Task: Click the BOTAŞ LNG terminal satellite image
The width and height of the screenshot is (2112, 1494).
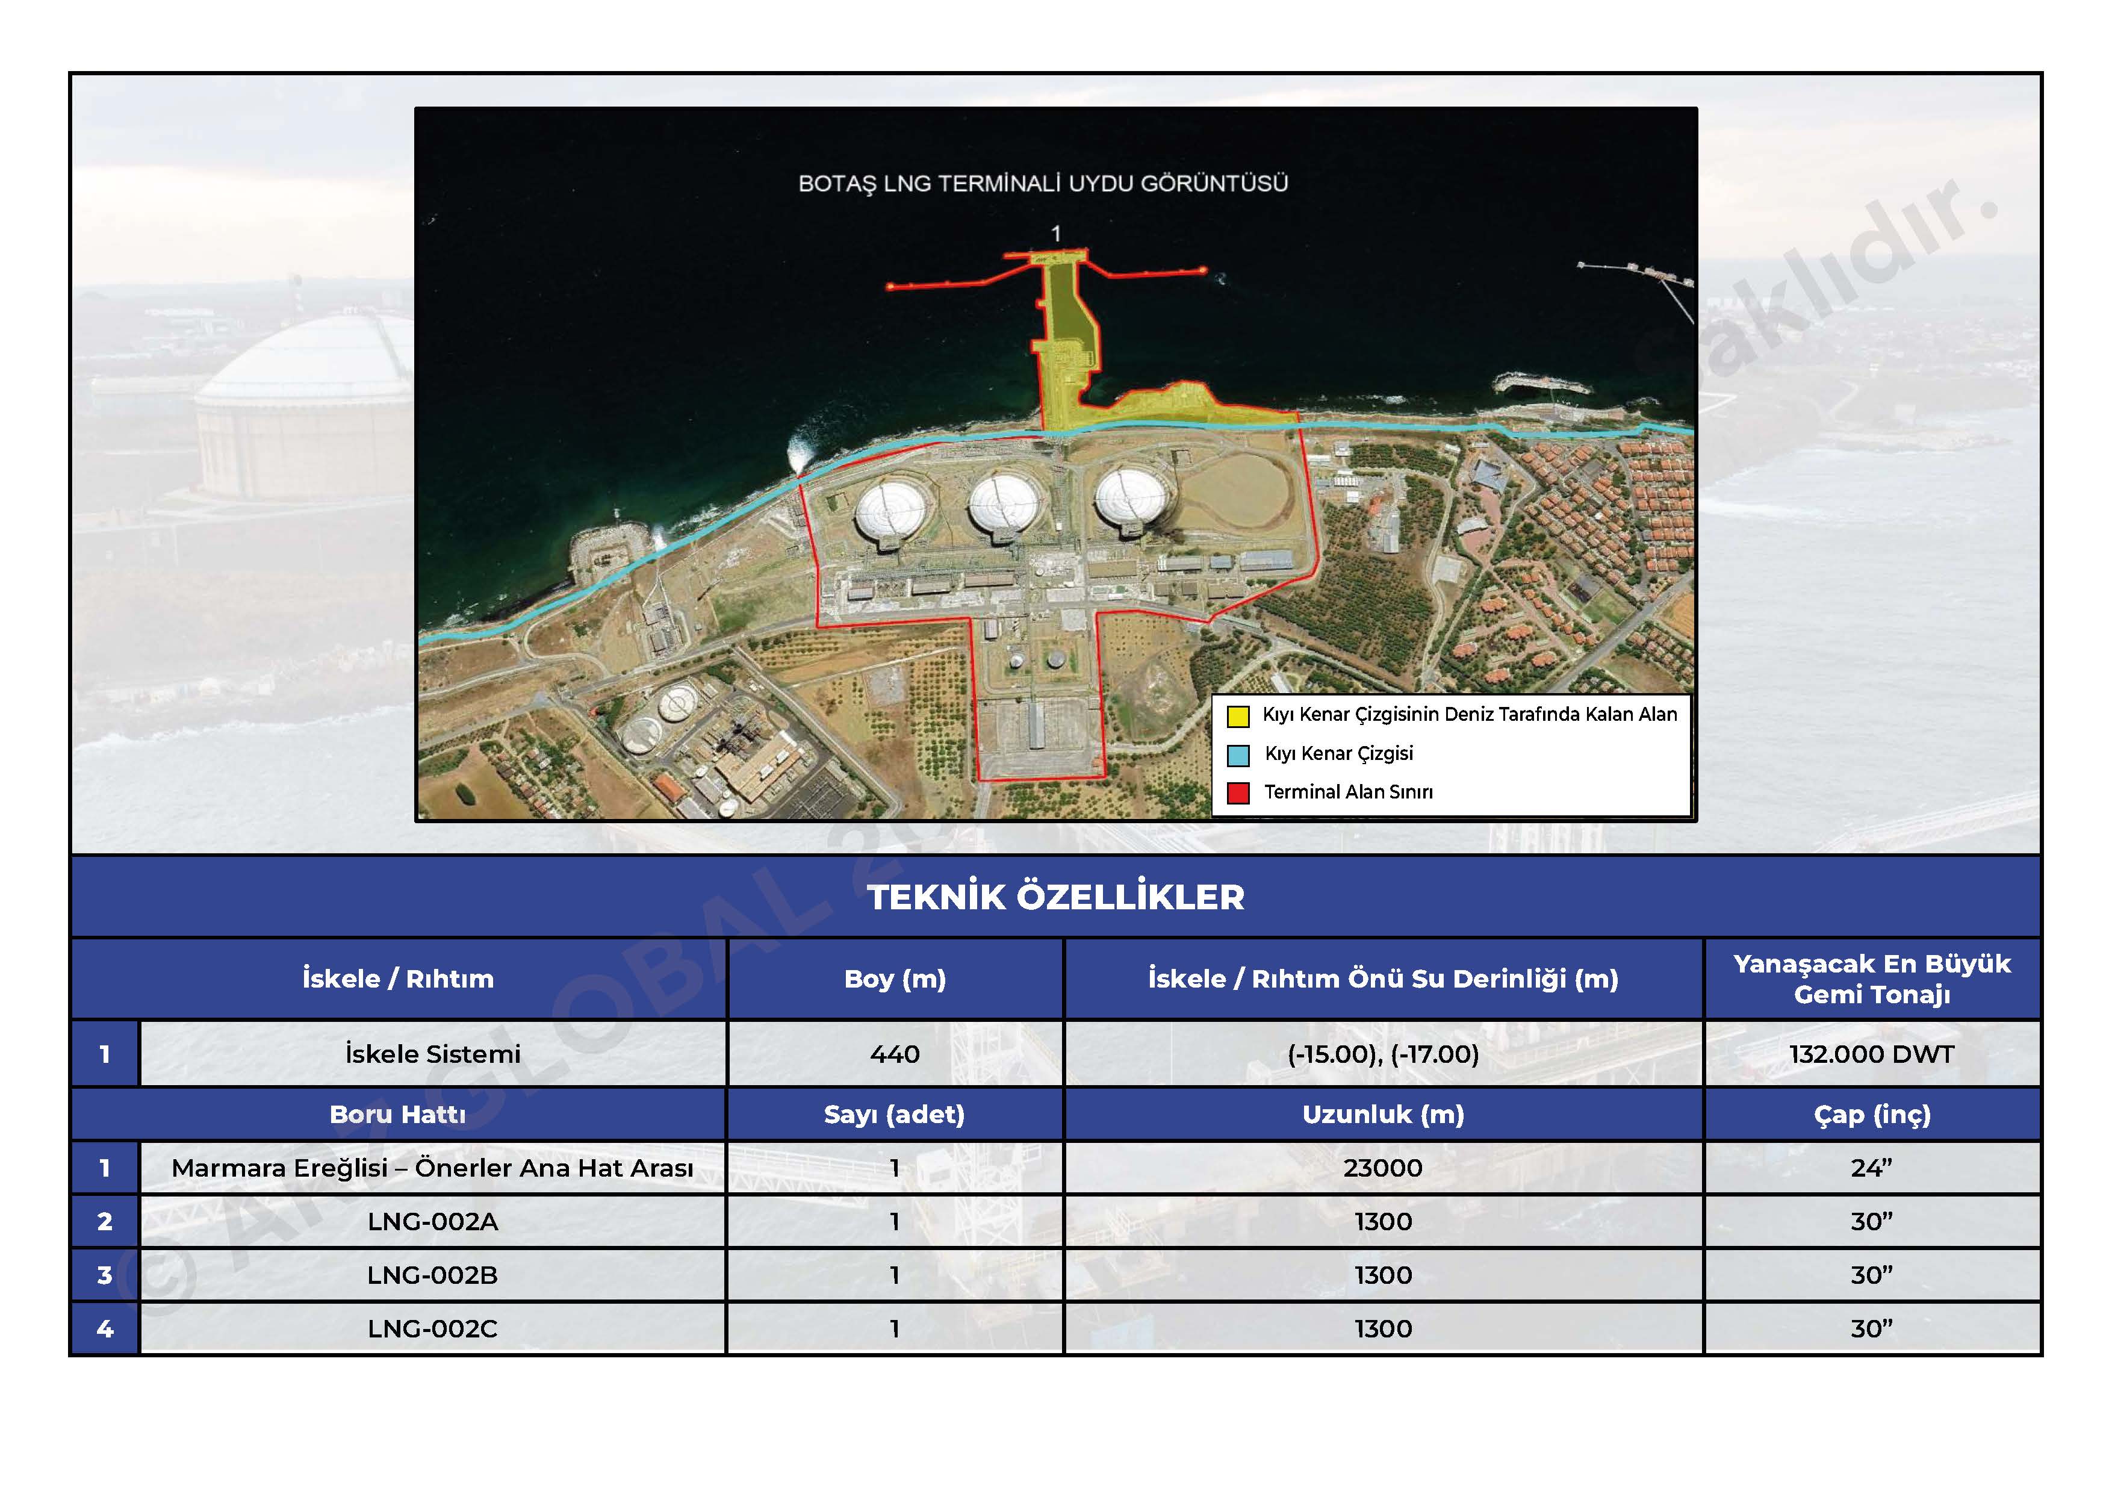Action: 1055,464
